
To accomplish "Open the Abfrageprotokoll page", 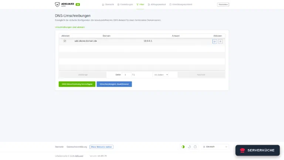I will tap(157, 4).
